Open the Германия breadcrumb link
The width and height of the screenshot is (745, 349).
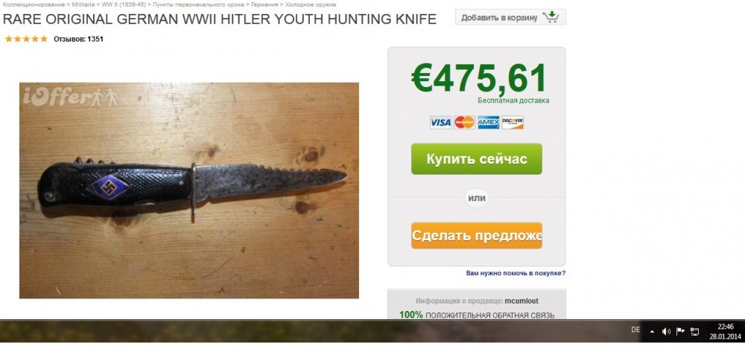coord(264,4)
